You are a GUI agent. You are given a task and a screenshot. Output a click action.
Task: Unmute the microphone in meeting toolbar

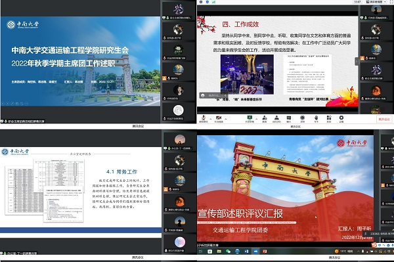click(x=203, y=118)
